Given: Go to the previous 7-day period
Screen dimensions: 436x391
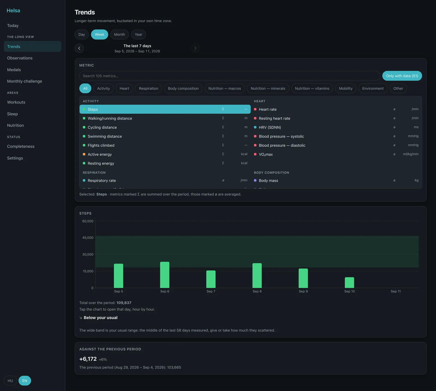Looking at the screenshot, I should [79, 48].
